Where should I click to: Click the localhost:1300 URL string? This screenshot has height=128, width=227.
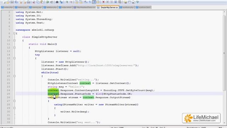coord(106,65)
